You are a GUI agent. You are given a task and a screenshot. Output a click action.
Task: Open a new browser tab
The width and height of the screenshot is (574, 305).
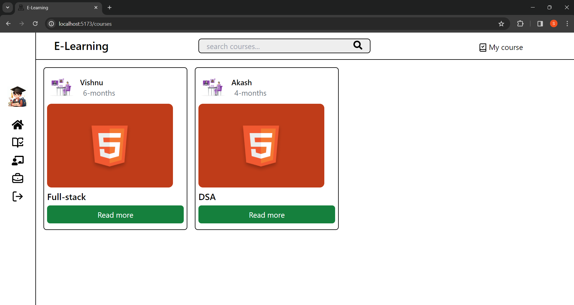point(109,7)
